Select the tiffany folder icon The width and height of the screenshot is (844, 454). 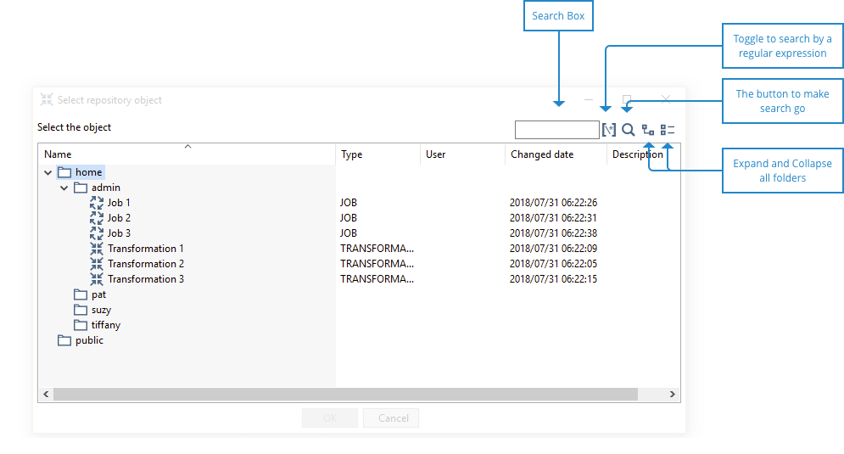pyautogui.click(x=81, y=325)
